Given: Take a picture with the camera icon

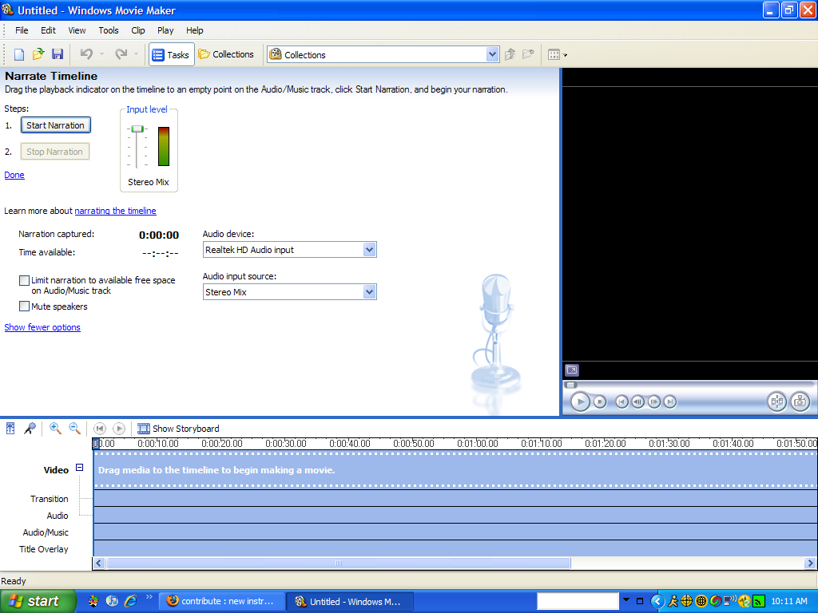Looking at the screenshot, I should click(800, 401).
